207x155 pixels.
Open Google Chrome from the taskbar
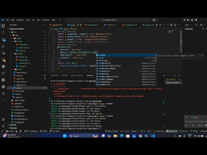[140, 136]
